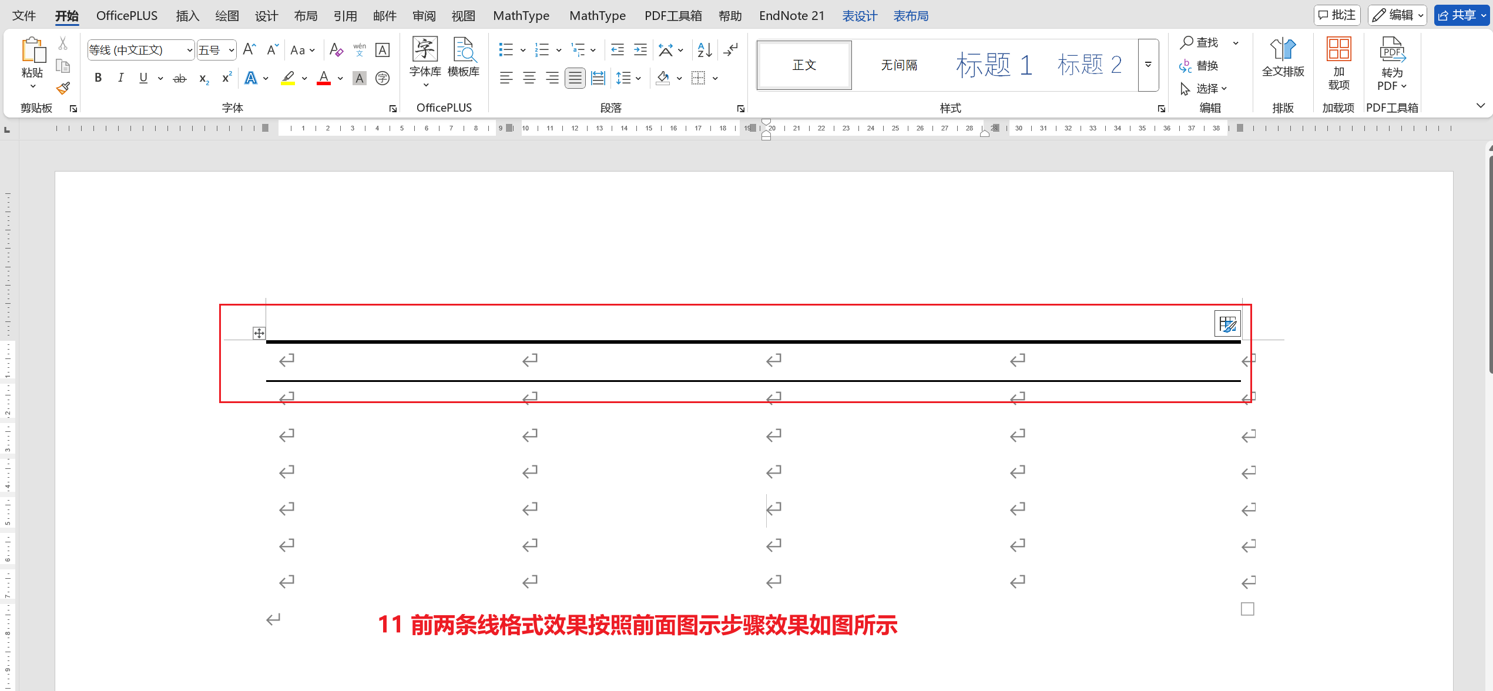Toggle bold formatting
The height and width of the screenshot is (691, 1493).
(98, 78)
